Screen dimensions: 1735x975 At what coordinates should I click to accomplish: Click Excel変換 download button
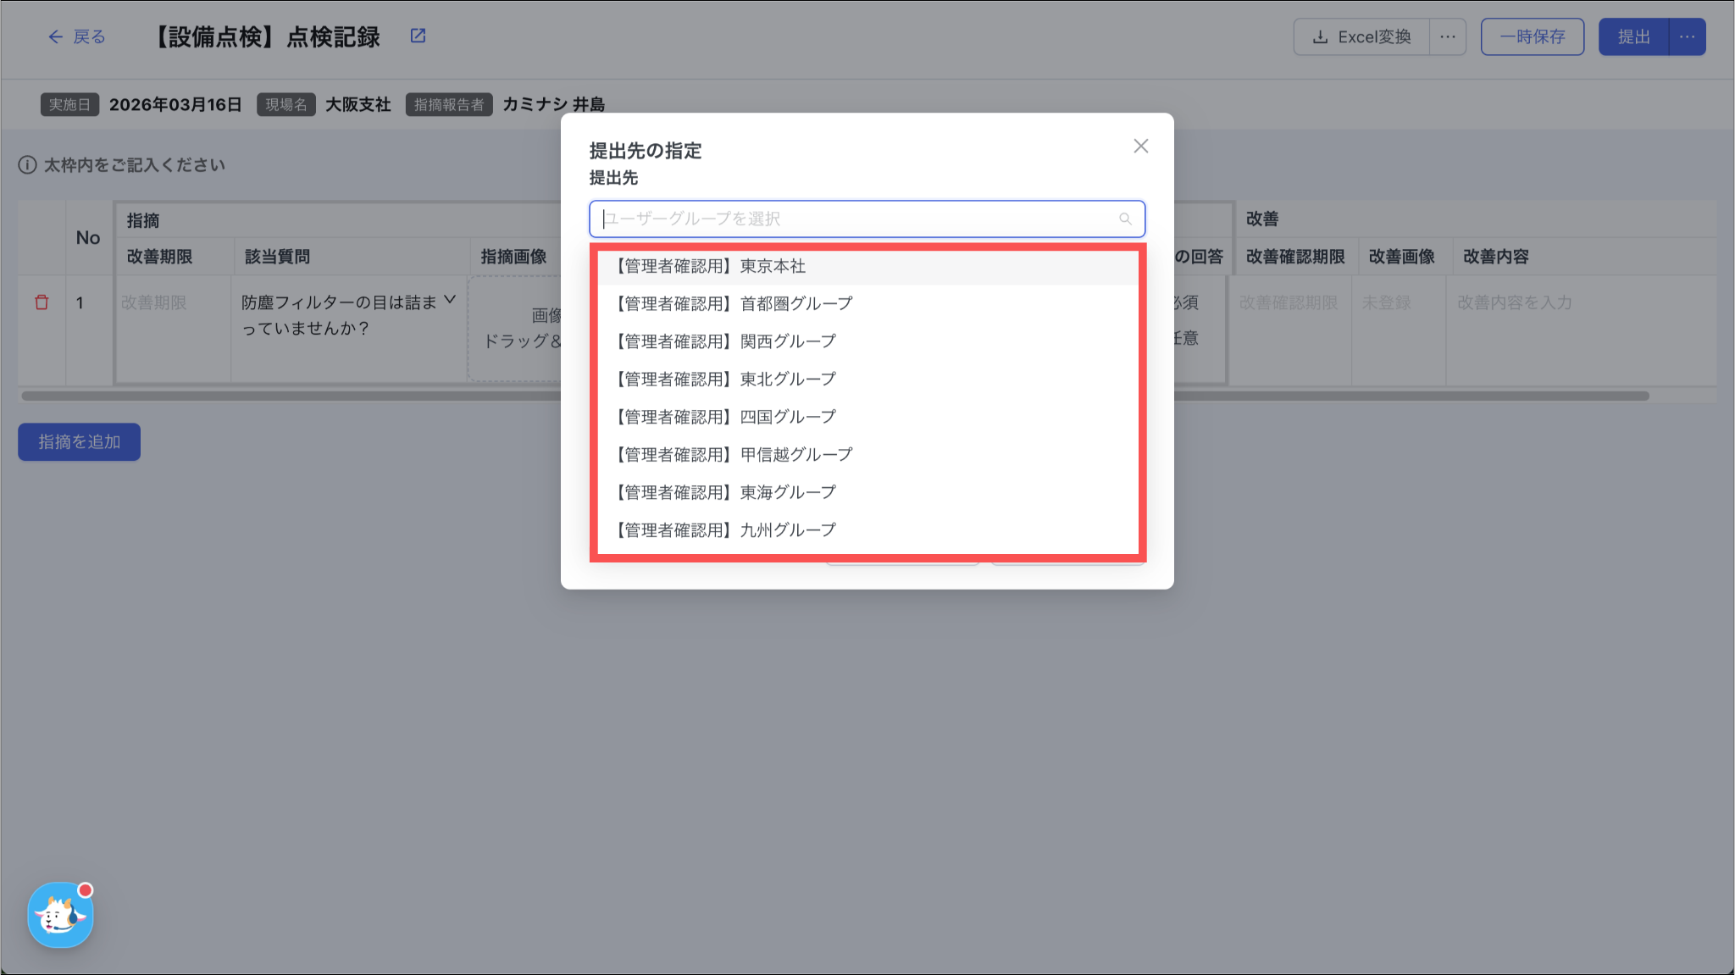coord(1361,36)
